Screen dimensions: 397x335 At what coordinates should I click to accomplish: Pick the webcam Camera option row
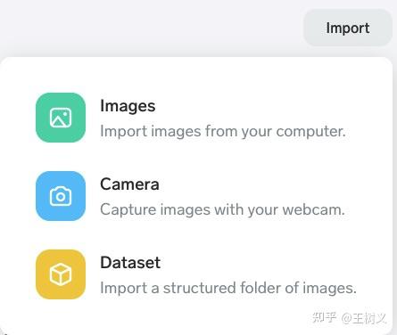[x=196, y=196]
